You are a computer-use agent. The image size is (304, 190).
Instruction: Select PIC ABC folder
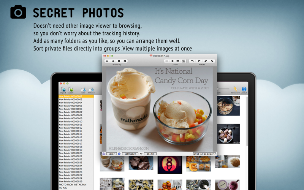point(76,188)
